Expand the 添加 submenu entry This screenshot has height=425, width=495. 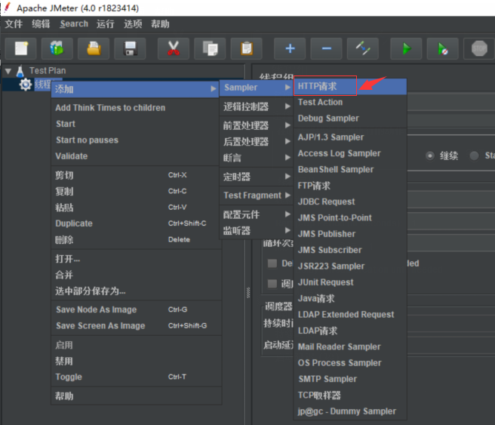tap(135, 89)
